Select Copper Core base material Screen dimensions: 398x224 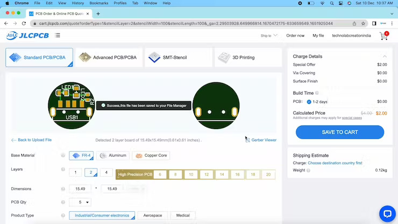151,156
